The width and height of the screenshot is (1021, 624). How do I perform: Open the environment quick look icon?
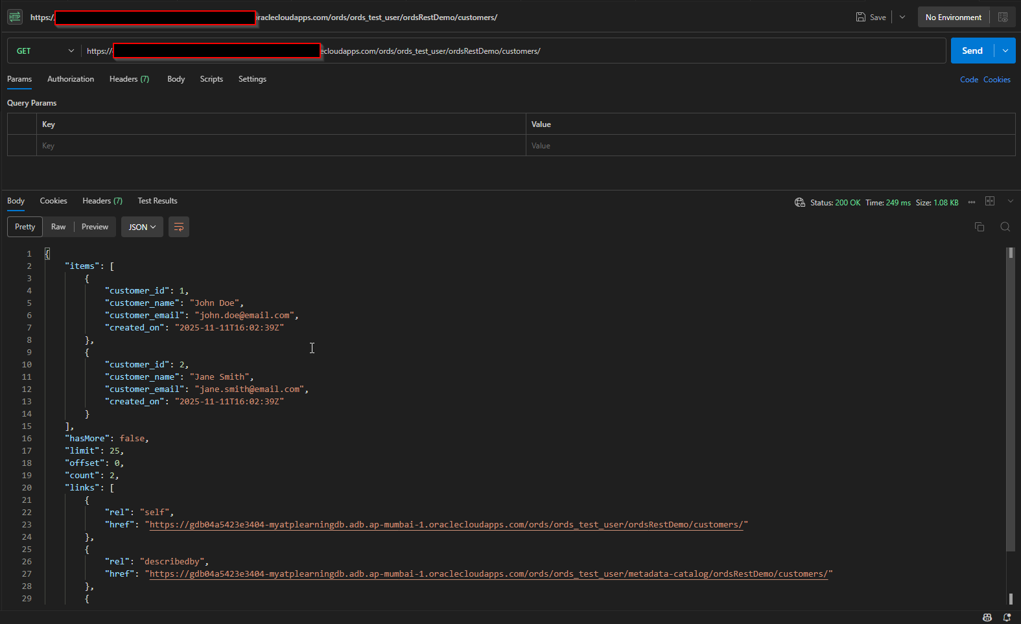[x=1003, y=17]
